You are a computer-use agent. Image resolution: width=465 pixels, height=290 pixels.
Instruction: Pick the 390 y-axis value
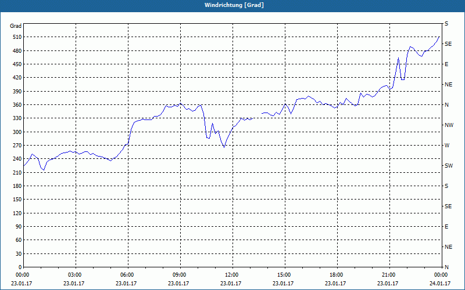[17, 92]
